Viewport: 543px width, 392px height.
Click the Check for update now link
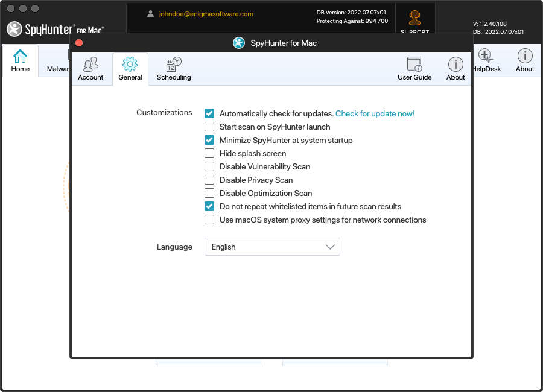point(375,113)
